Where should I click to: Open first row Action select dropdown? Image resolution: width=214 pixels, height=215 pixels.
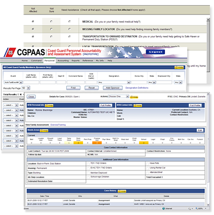click(x=11, y=105)
